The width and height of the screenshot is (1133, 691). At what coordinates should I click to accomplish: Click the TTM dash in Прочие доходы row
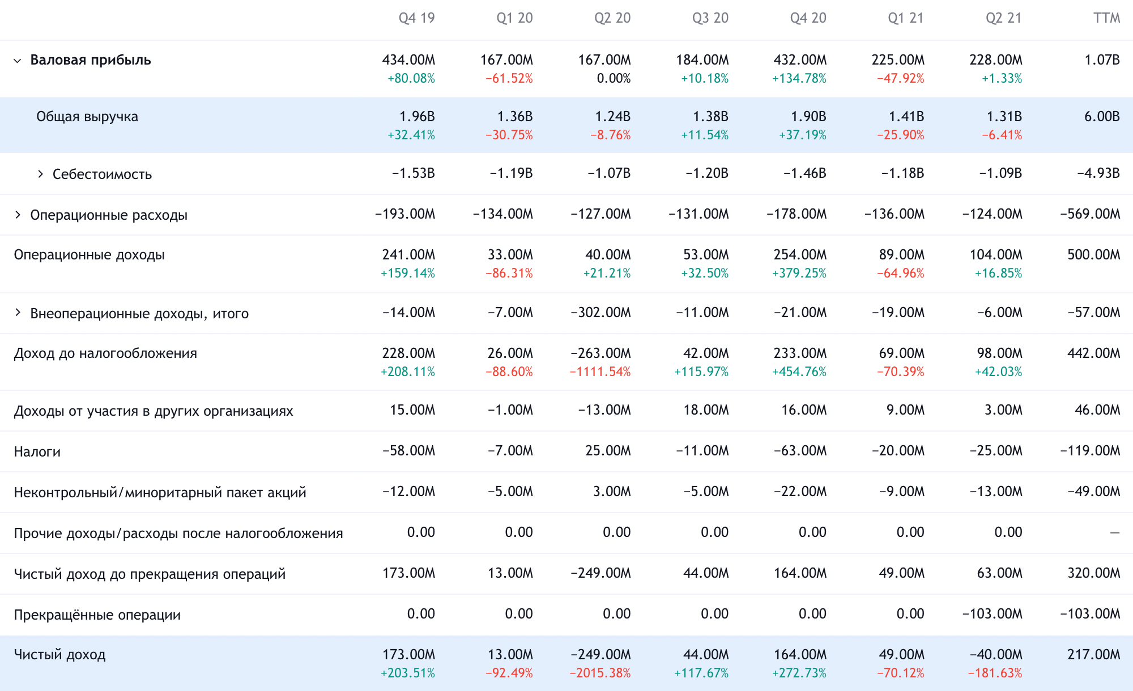pos(1115,532)
